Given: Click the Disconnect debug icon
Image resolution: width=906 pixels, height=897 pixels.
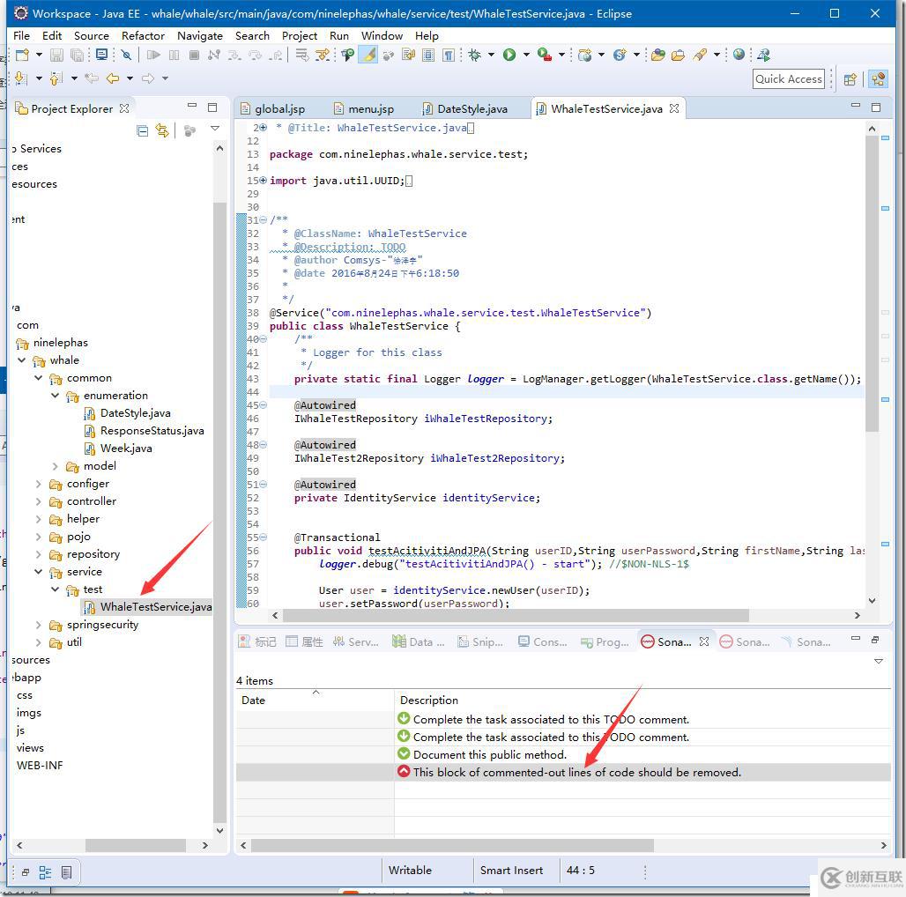Looking at the screenshot, I should [x=214, y=55].
